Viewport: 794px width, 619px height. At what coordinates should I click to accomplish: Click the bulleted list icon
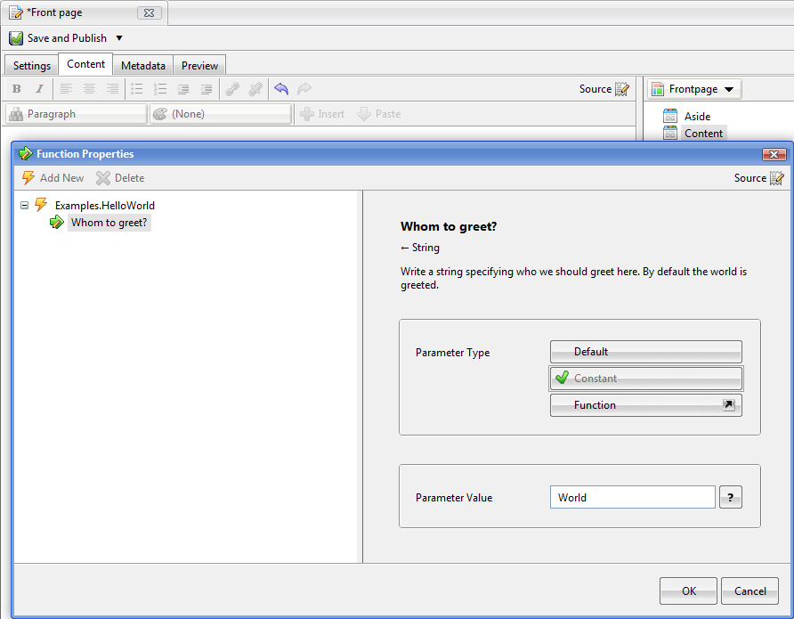point(137,89)
